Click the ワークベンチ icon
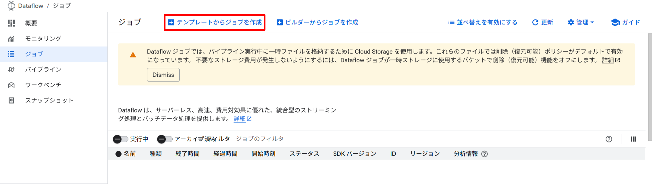653x184 pixels. 11,85
